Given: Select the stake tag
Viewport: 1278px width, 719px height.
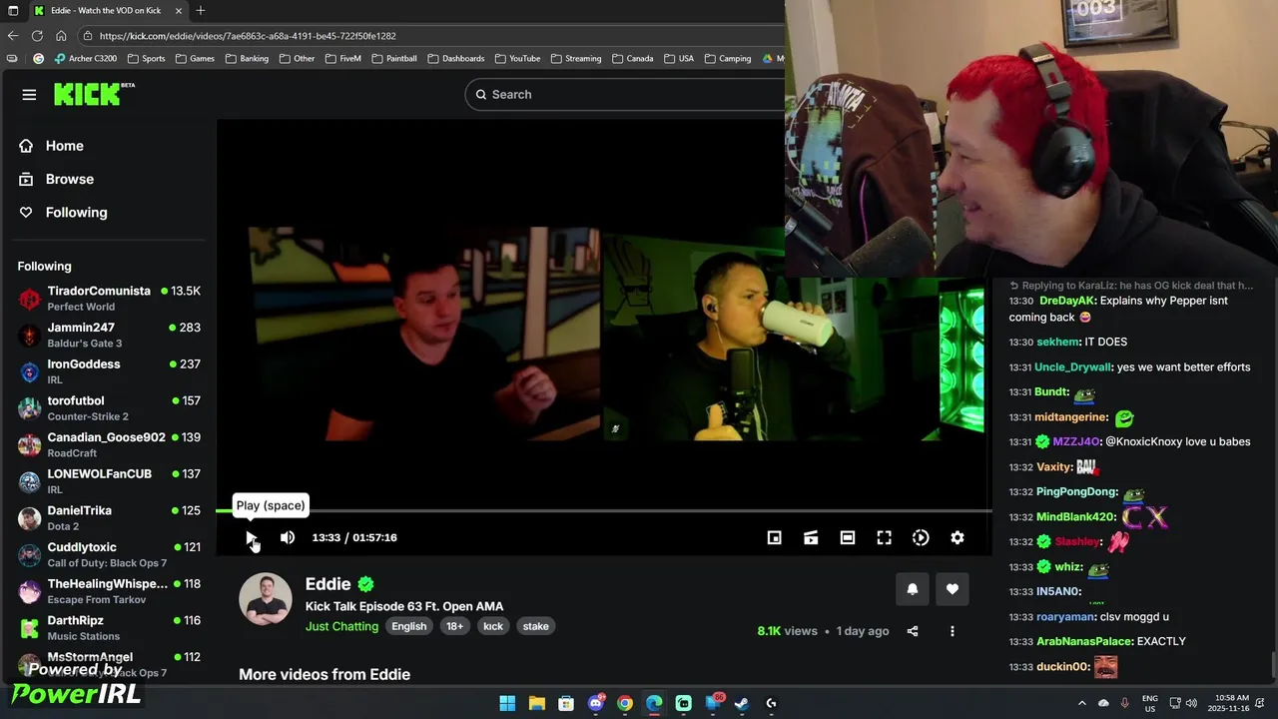Looking at the screenshot, I should coord(536,626).
